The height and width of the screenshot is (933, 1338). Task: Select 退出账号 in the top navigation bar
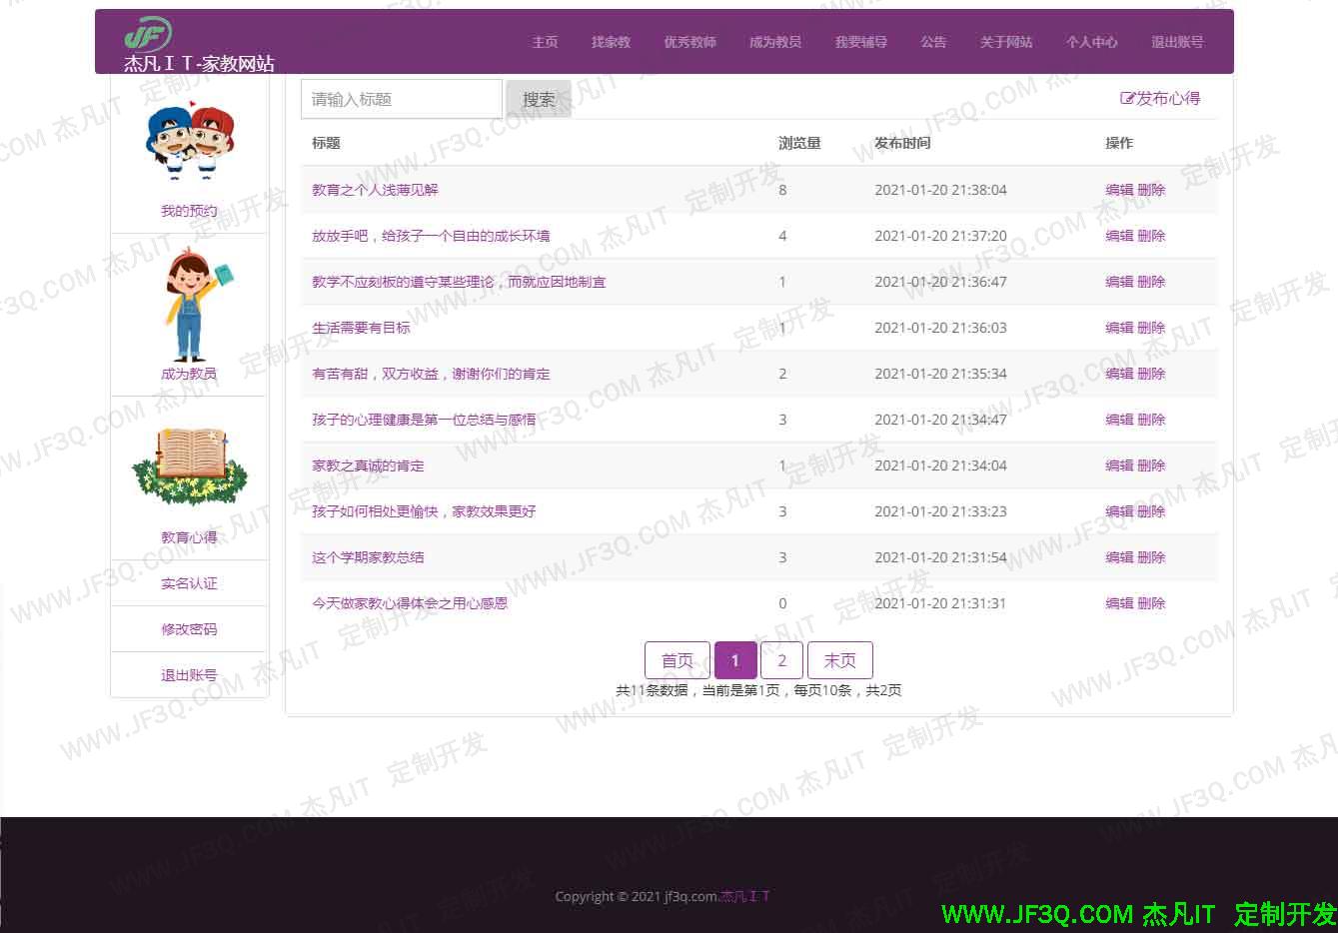coord(1177,42)
